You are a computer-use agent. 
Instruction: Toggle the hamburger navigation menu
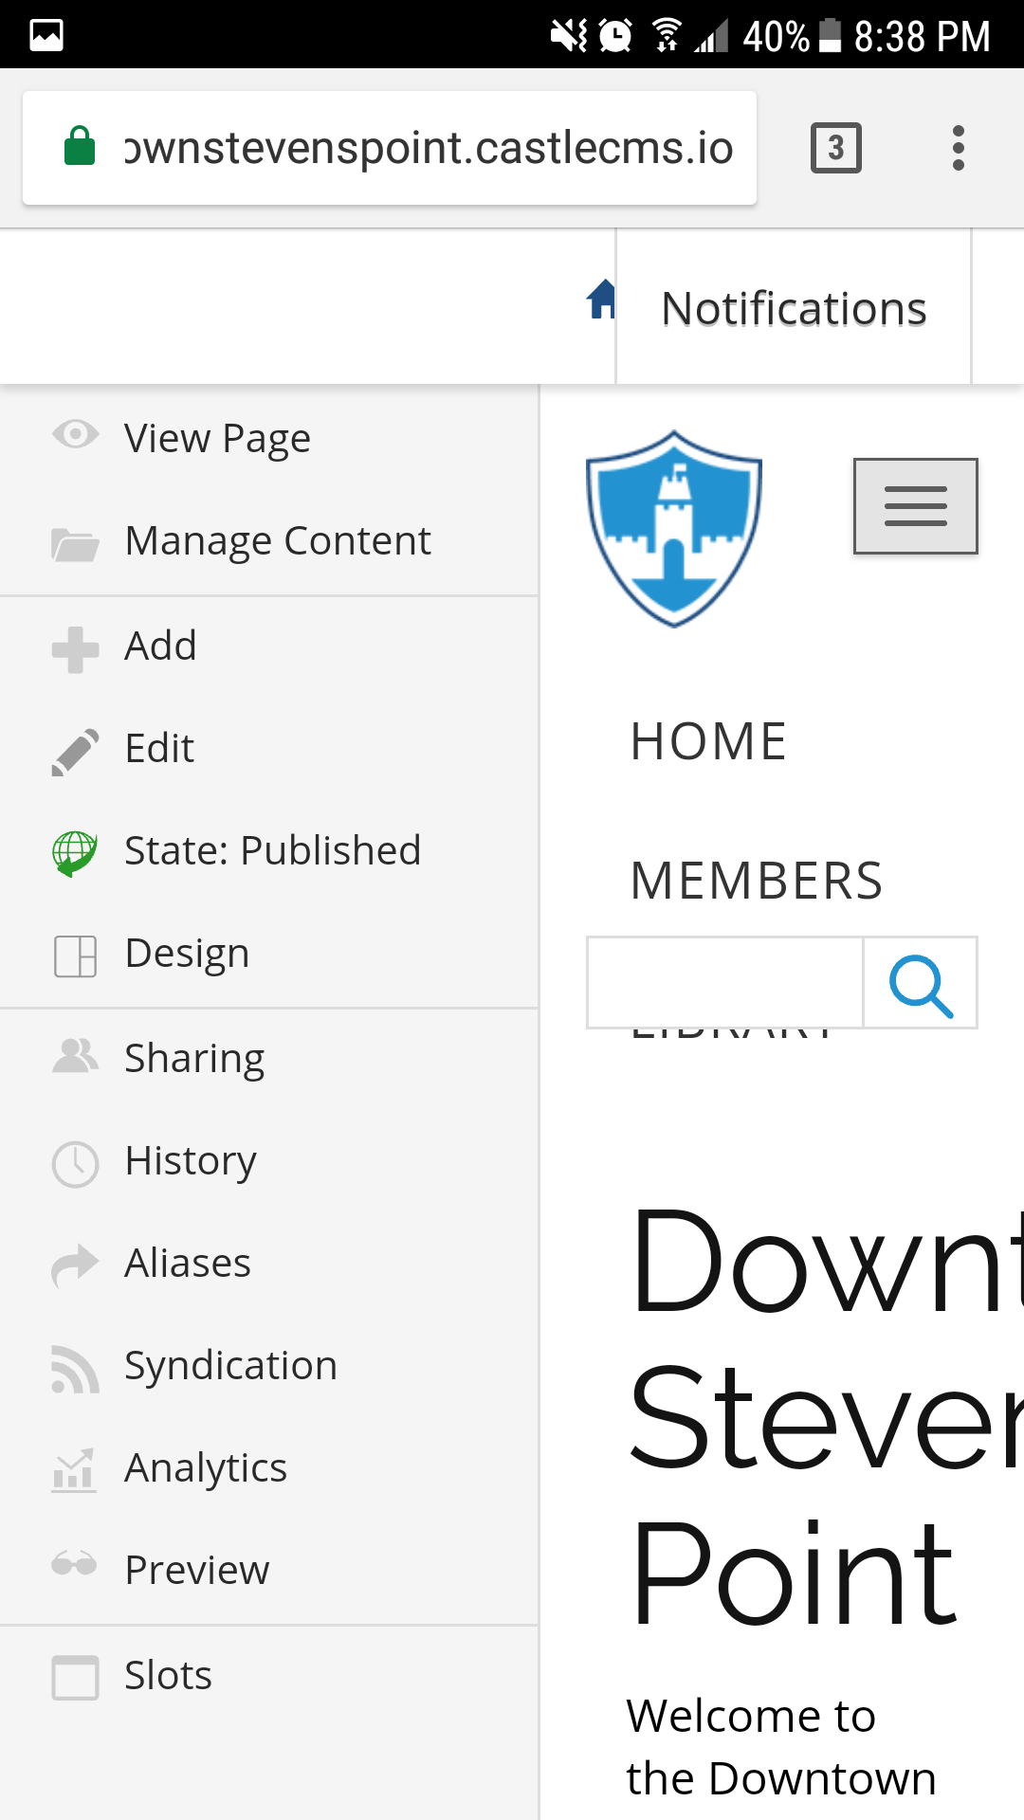pyautogui.click(x=916, y=506)
